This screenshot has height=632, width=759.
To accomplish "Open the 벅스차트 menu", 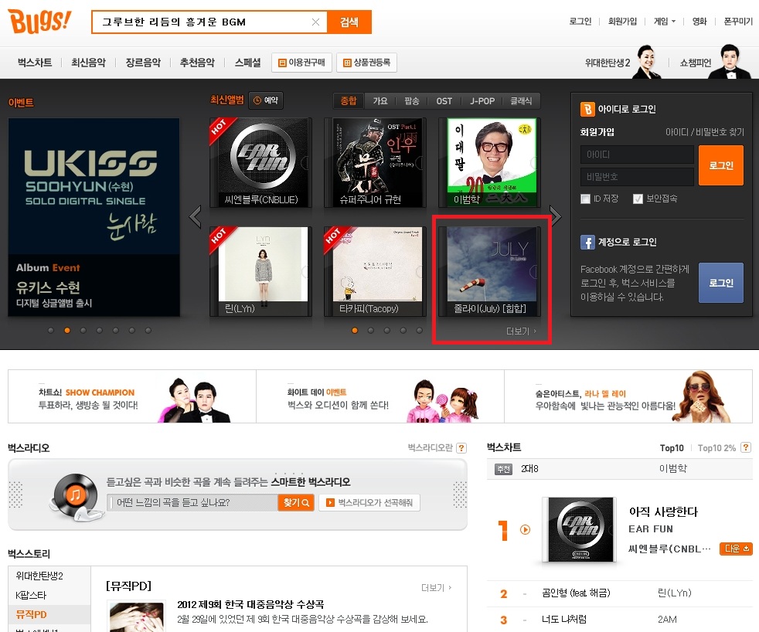I will [x=35, y=63].
